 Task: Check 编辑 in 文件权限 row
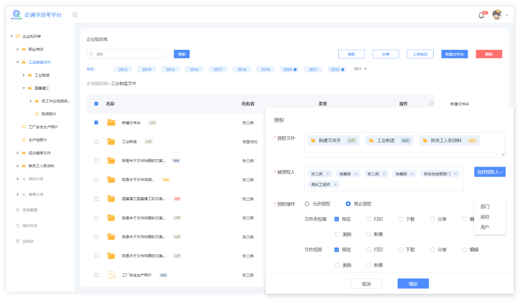click(x=464, y=250)
